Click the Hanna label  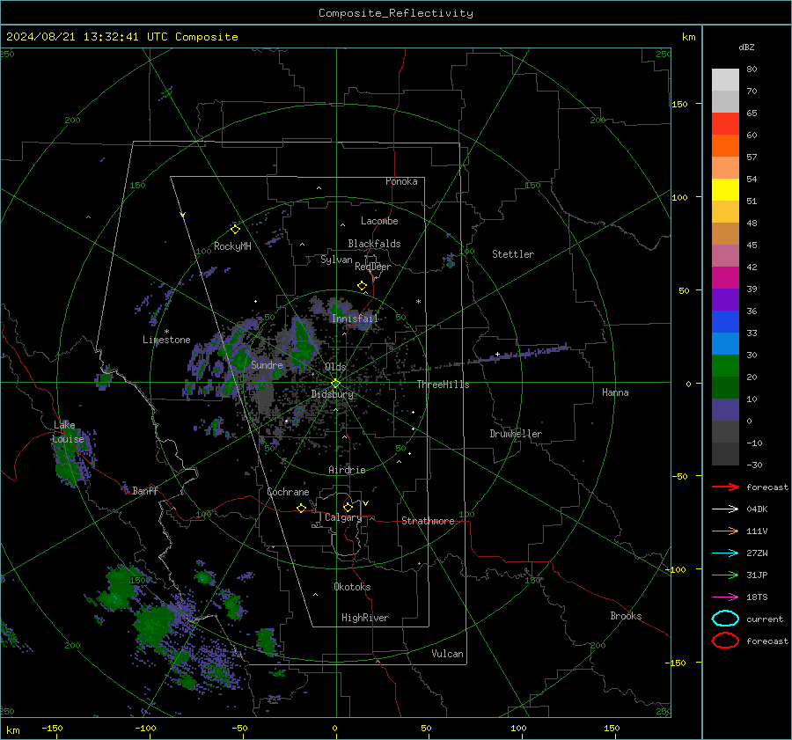click(615, 392)
